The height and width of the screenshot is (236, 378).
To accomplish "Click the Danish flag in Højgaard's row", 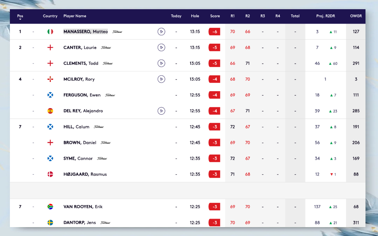I will tap(50, 174).
